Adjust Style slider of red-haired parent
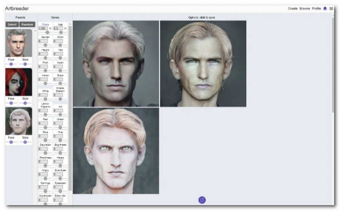Screen dimensions: 340x211 [25, 103]
